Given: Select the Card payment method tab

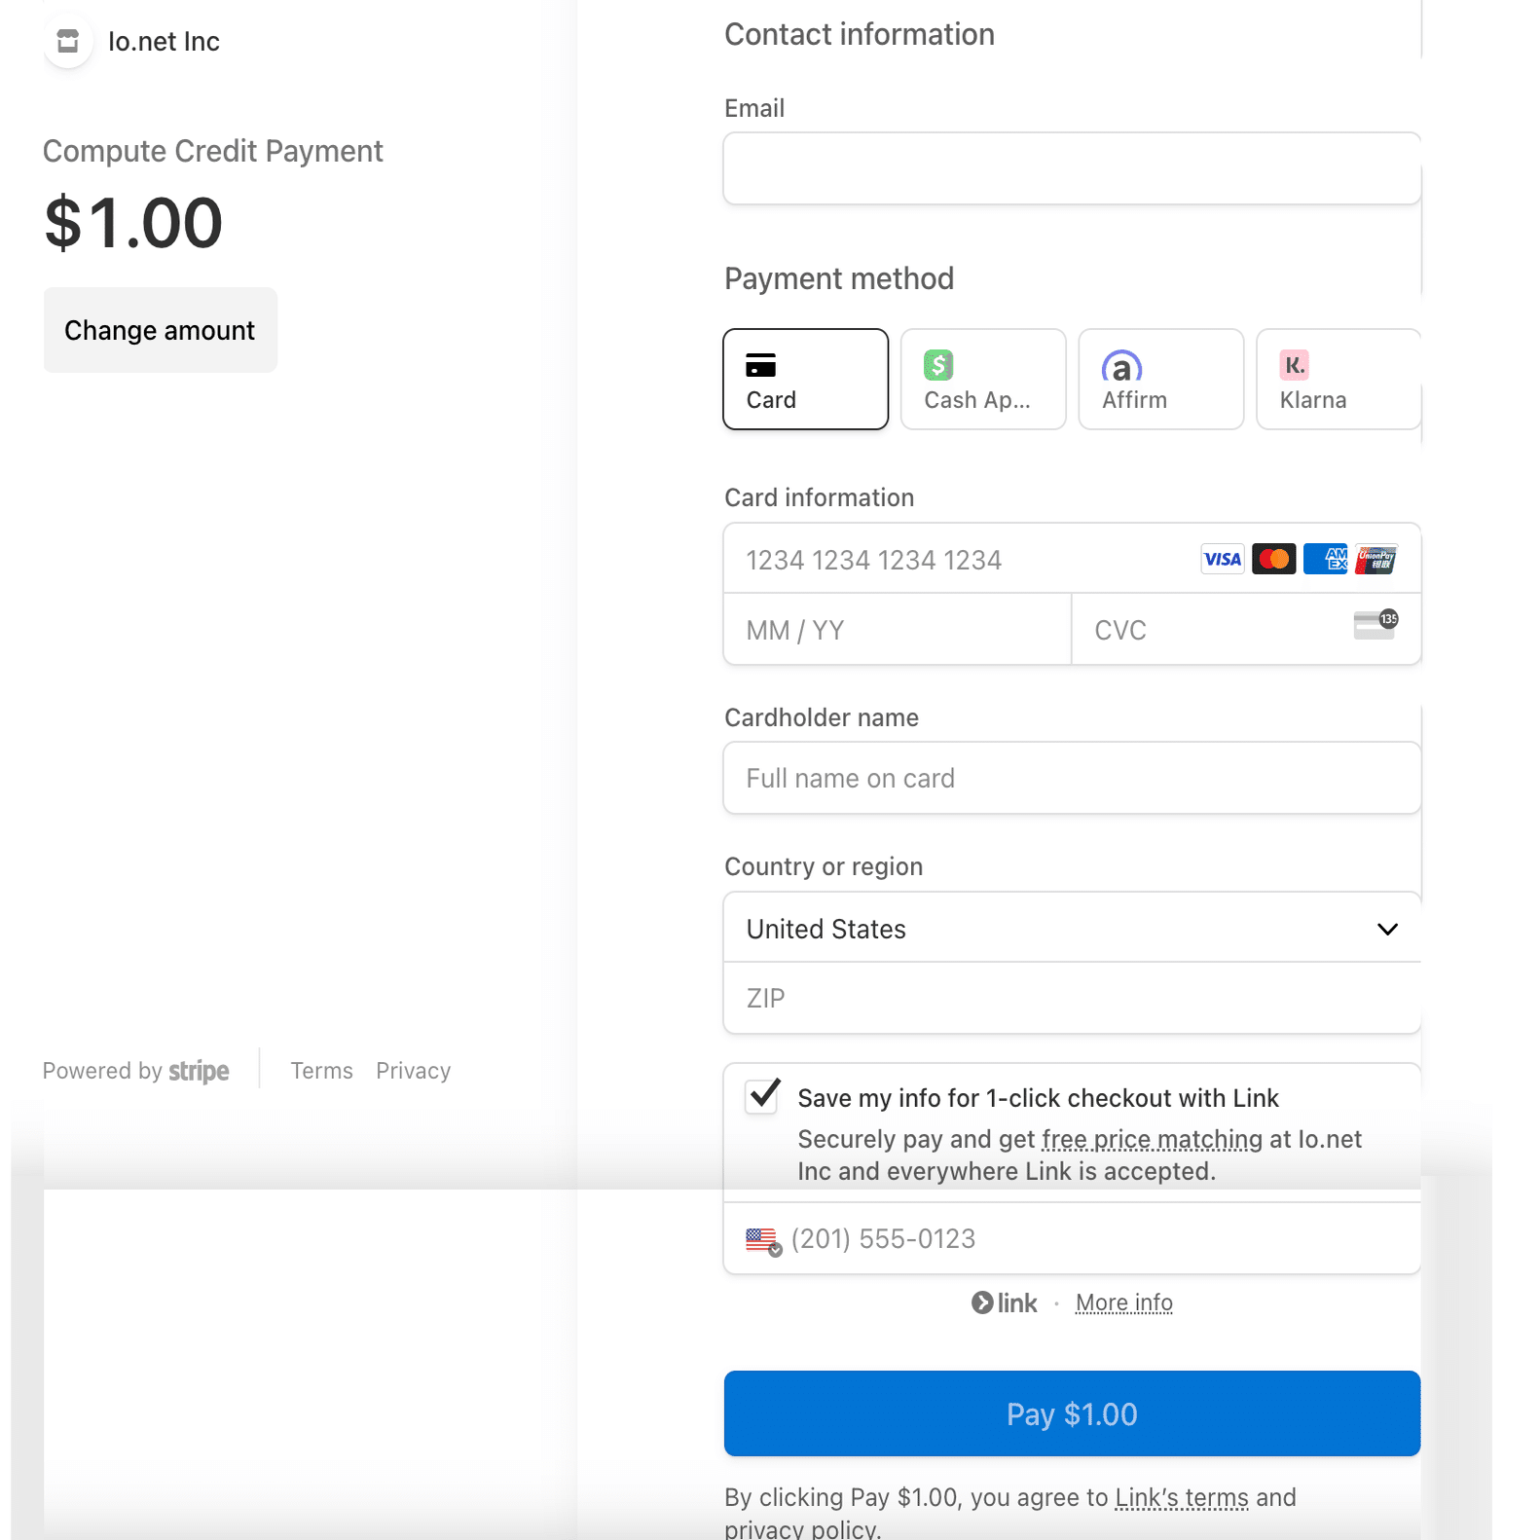Looking at the screenshot, I should [805, 380].
